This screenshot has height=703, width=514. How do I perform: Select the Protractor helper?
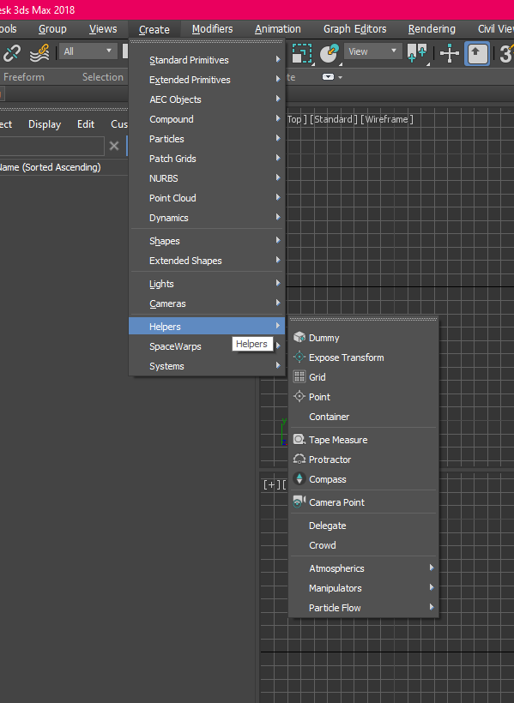tap(364, 460)
